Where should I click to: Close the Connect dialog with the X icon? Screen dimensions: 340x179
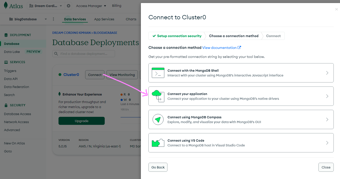tap(336, 9)
